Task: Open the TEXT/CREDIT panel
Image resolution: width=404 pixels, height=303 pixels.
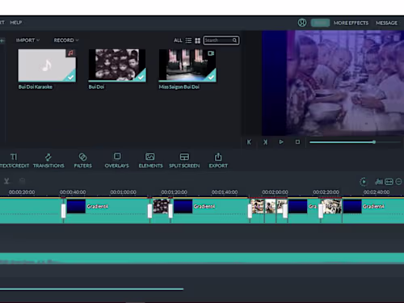Action: tap(14, 161)
